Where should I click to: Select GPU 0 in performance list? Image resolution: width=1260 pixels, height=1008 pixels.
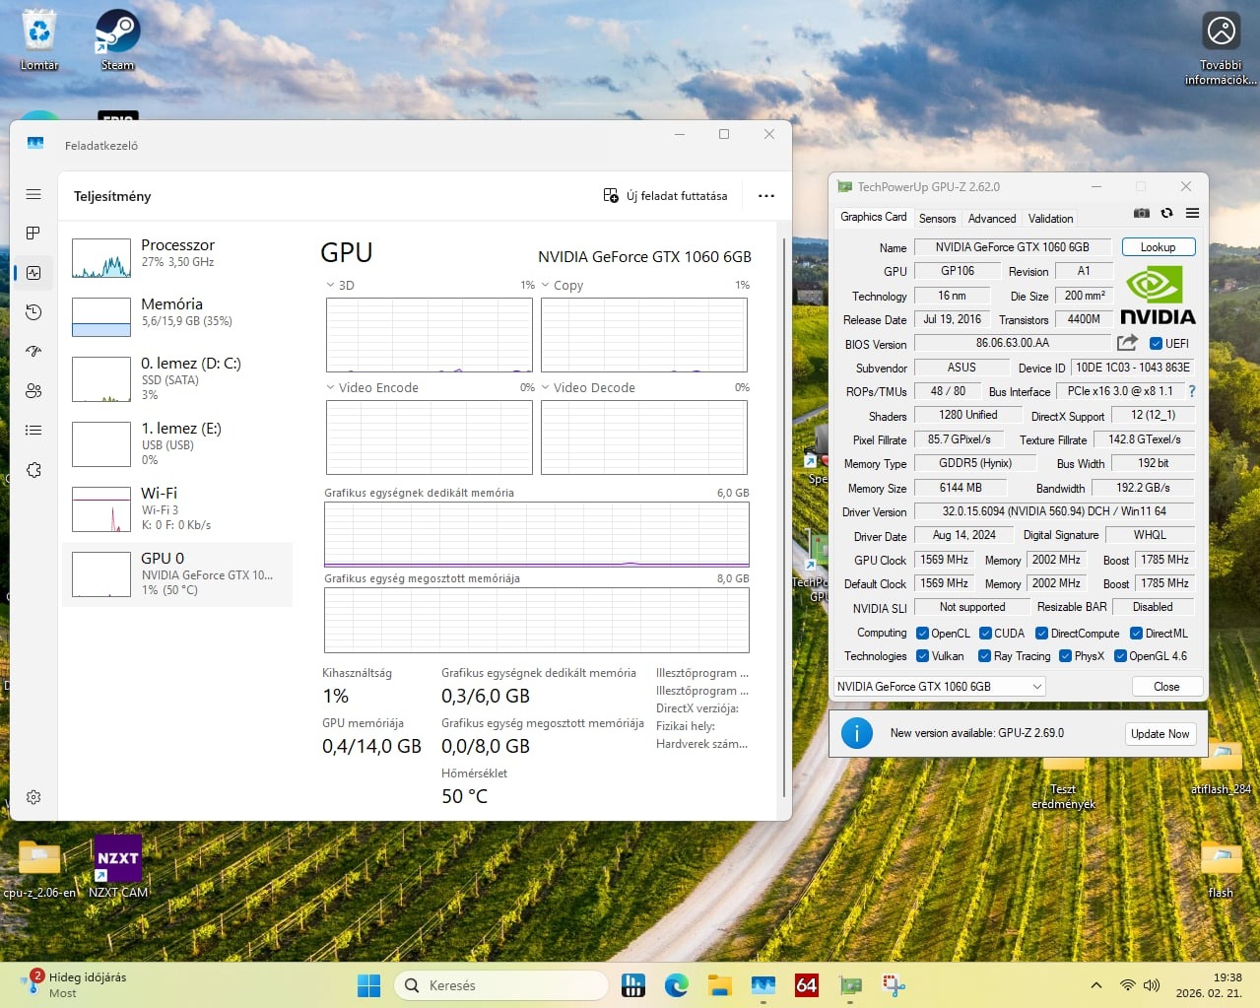[177, 573]
